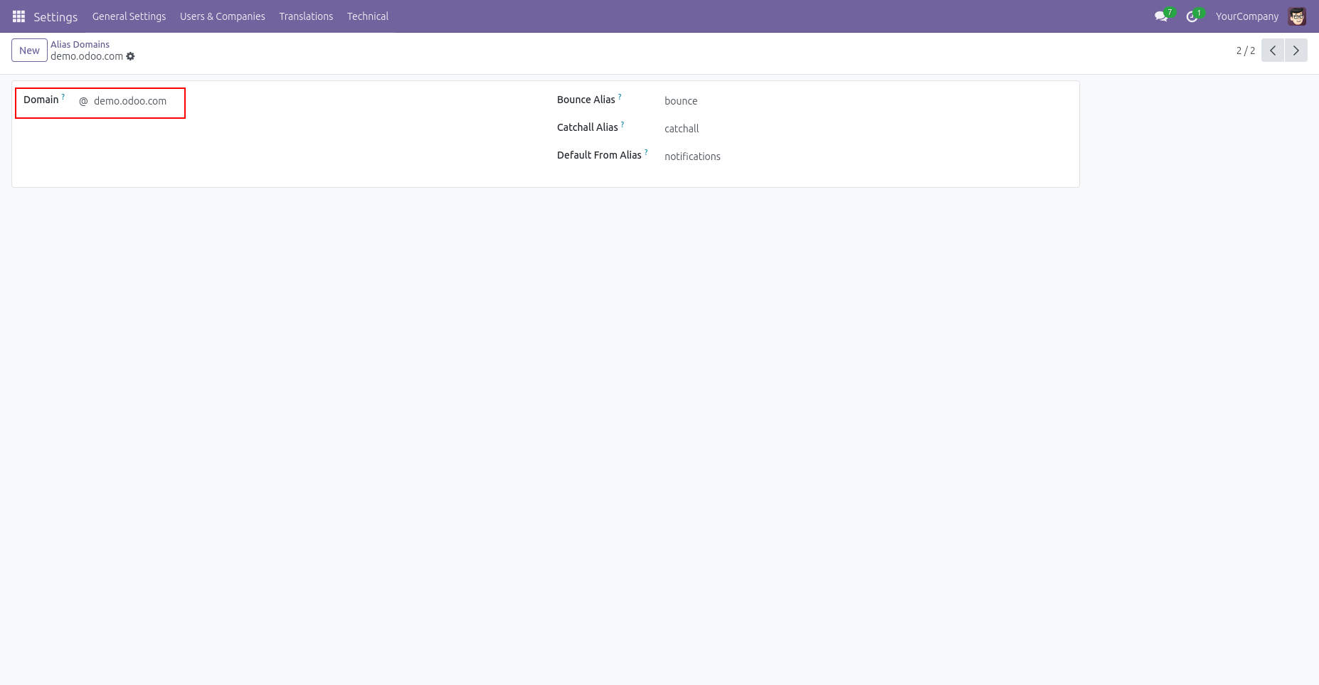Open the activities clock icon
This screenshot has height=685, width=1319.
coord(1192,16)
